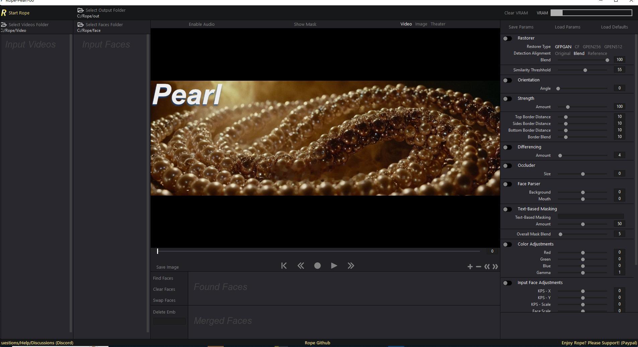This screenshot has width=638, height=347.
Task: Toggle Input Face Adjustments switch
Action: 507,283
